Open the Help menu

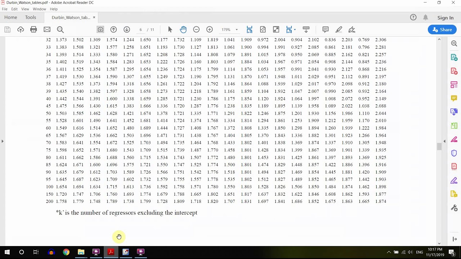(x=54, y=9)
